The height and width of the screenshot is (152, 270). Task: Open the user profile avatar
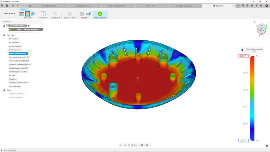(x=267, y=6)
